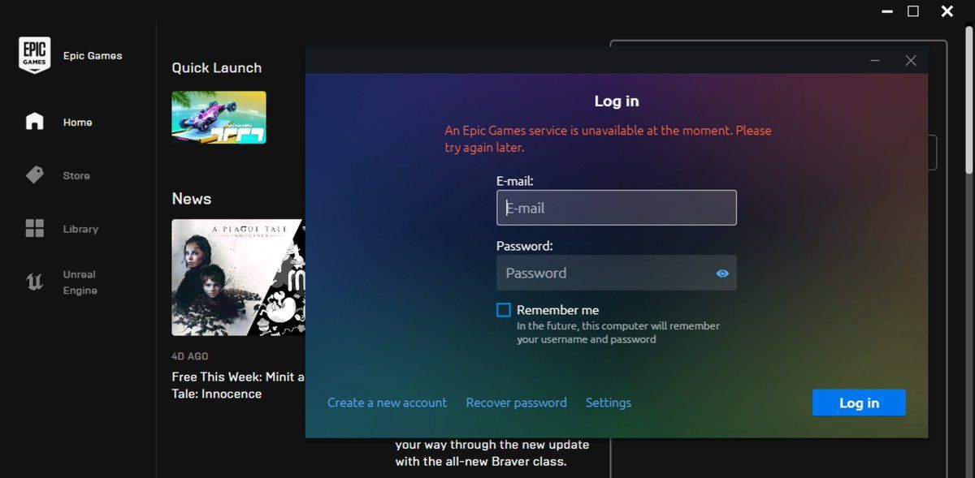
Task: Minimize the Log in dialog
Action: click(x=875, y=61)
